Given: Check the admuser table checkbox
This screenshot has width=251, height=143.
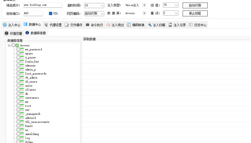Looking at the screenshot, I should [18, 65].
